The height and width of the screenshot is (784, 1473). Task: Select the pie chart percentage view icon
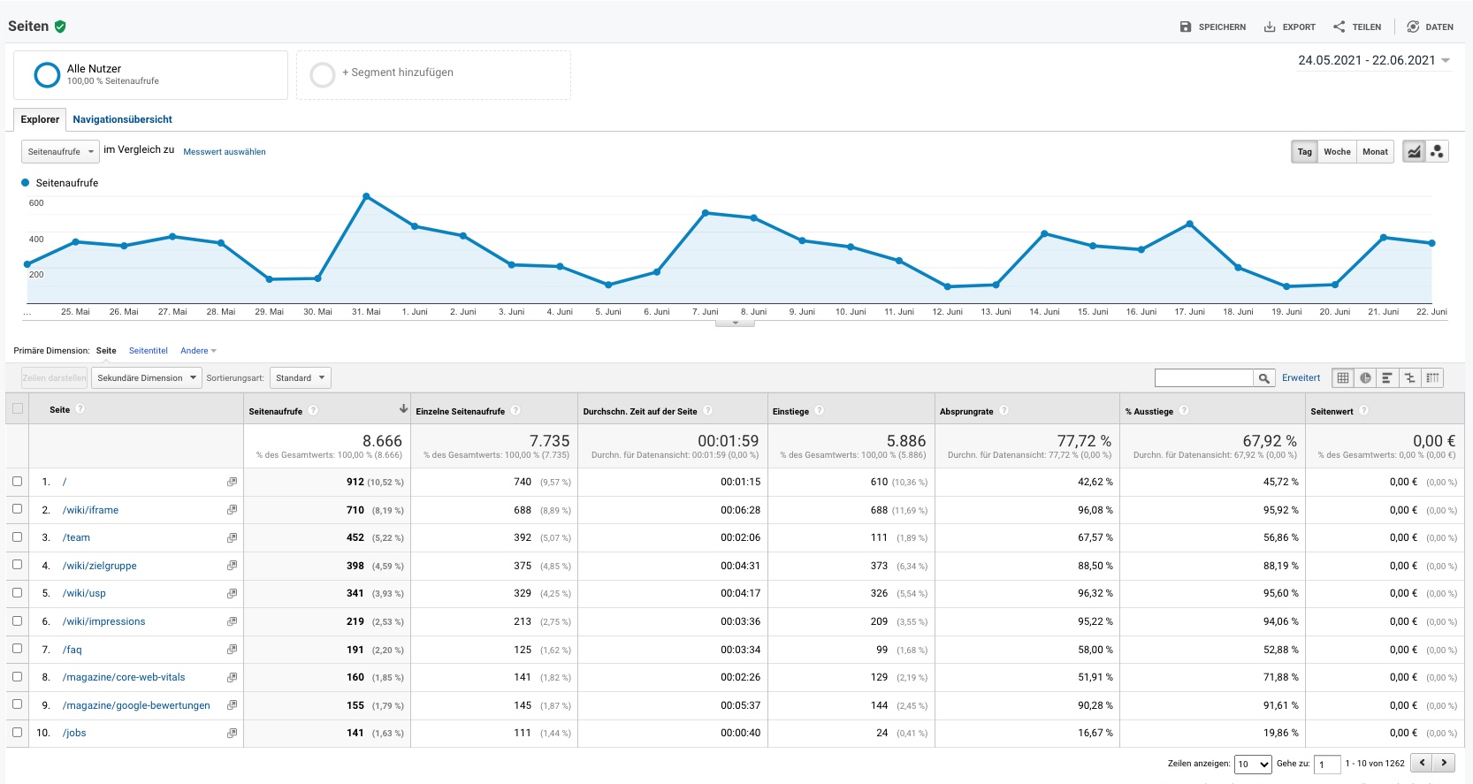point(1365,377)
